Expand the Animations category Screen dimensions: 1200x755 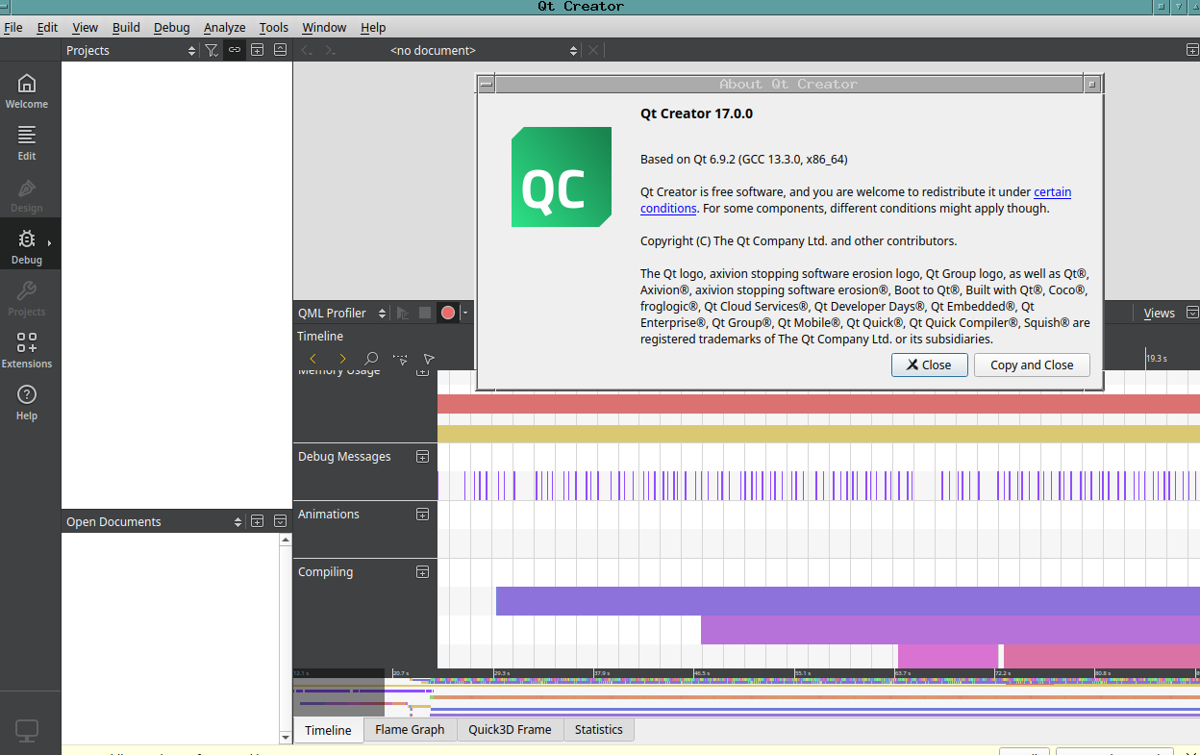[x=422, y=515]
